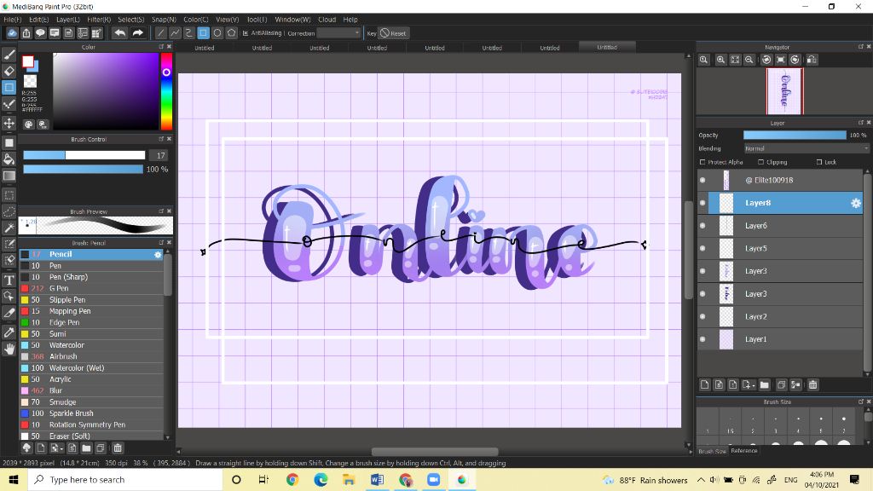This screenshot has width=873, height=491.
Task: Open the Blending mode dropdown
Action: tap(807, 148)
